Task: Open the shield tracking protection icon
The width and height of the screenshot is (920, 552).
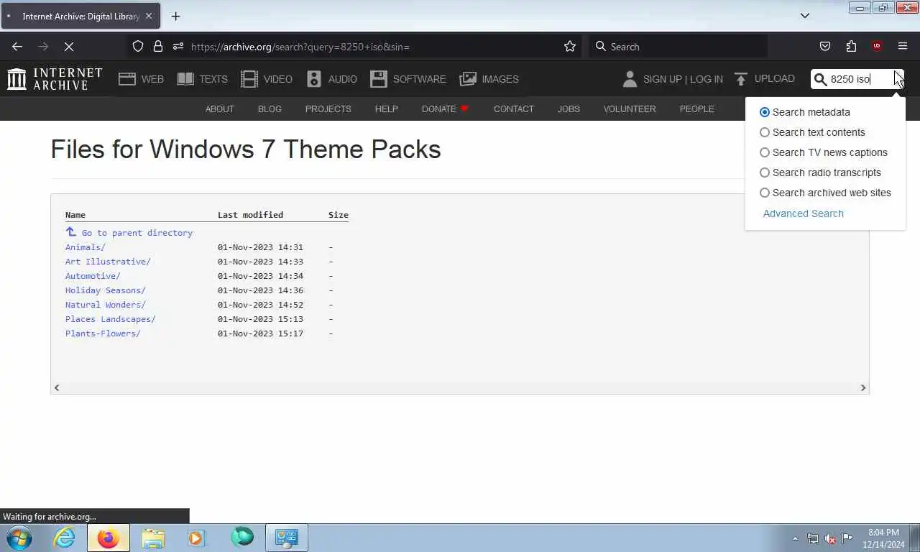Action: [138, 47]
